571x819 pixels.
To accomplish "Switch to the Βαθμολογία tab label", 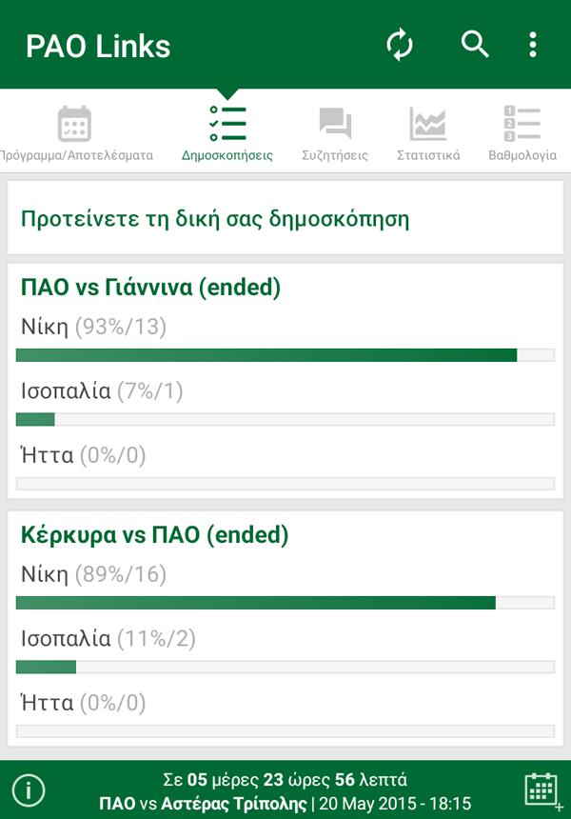I will (x=522, y=155).
